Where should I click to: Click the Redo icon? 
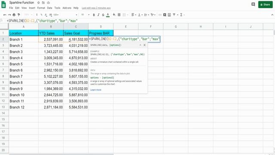coord(9,15)
